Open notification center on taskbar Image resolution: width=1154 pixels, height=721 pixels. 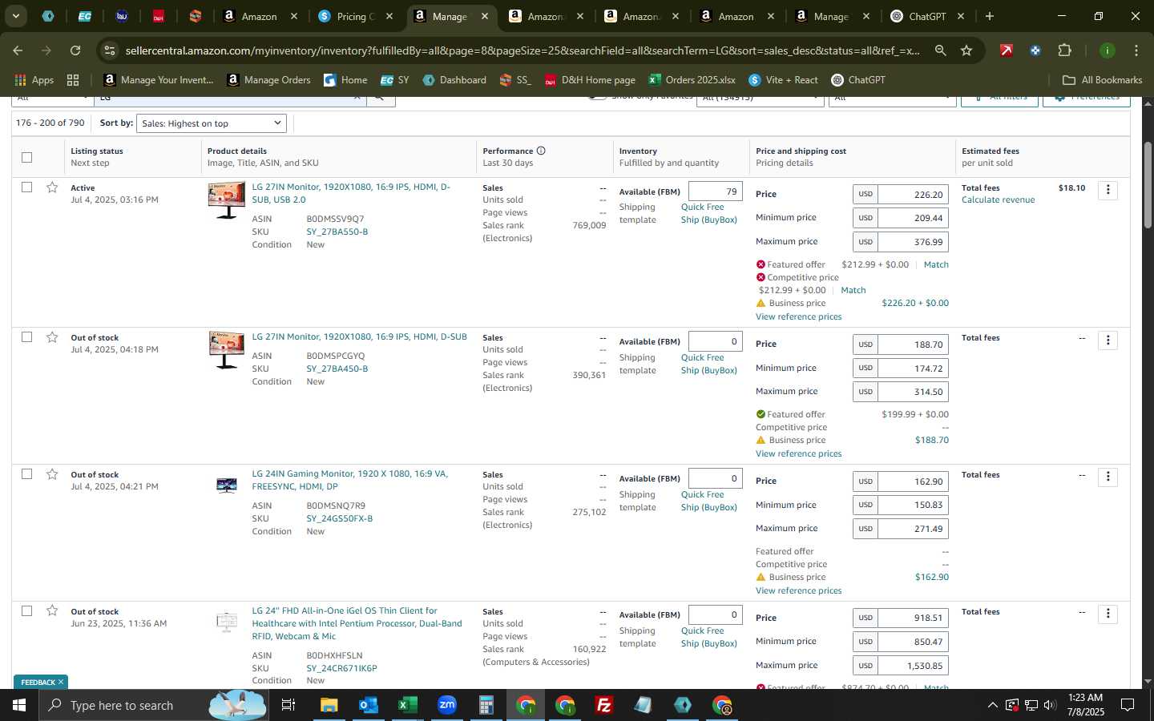tap(1128, 705)
